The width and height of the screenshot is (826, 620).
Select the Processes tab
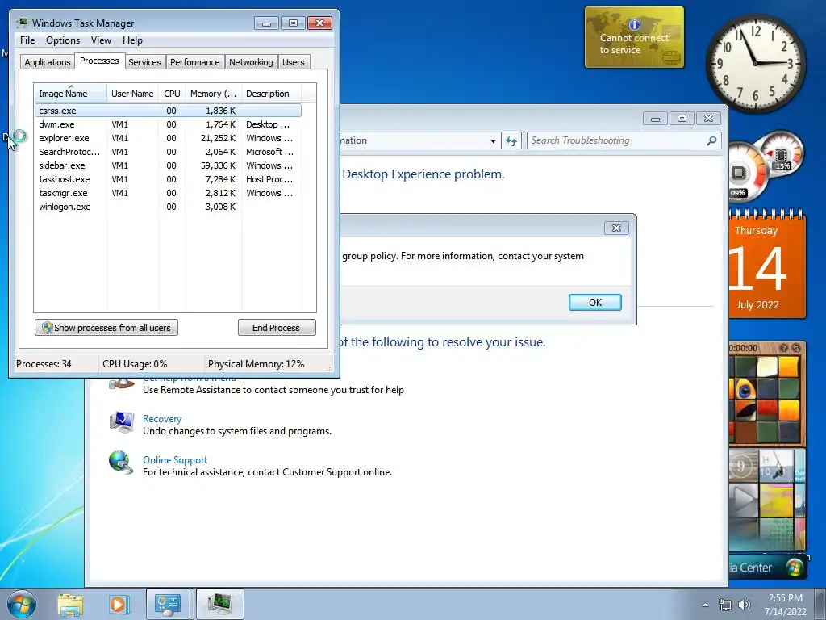point(99,61)
